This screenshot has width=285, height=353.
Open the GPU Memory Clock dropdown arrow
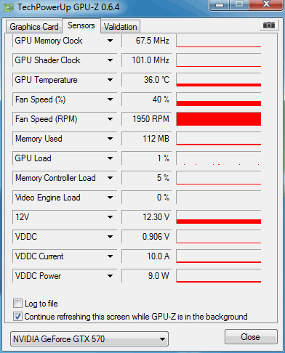[x=110, y=41]
